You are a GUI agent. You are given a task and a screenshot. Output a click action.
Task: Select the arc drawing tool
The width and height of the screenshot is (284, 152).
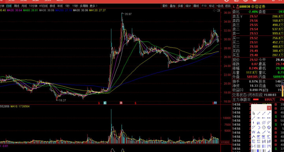point(259,127)
